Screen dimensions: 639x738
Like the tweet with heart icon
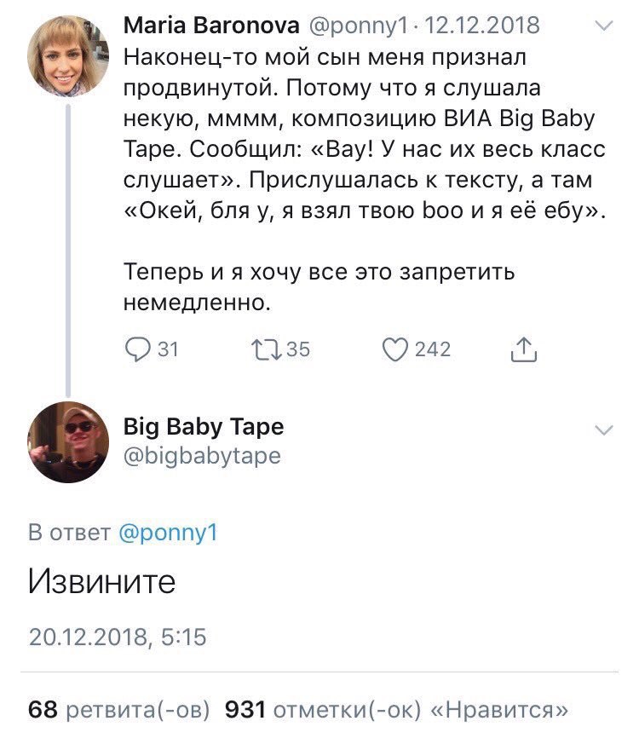click(x=394, y=349)
